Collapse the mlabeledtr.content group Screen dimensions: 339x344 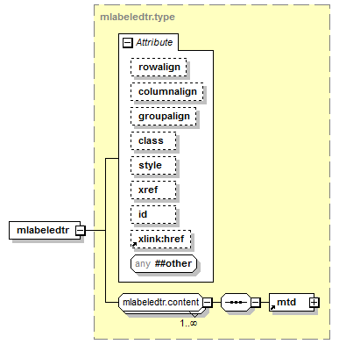coord(208,302)
